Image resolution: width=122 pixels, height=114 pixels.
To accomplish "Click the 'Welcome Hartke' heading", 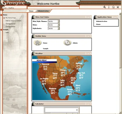I will 48,4.
